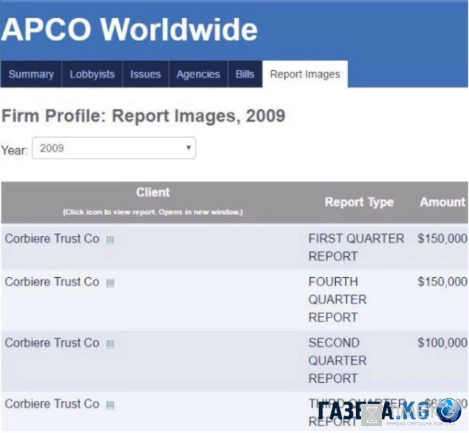Click the APCO Worldwide page title
Viewport: 469px width, 433px height.
pos(129,29)
